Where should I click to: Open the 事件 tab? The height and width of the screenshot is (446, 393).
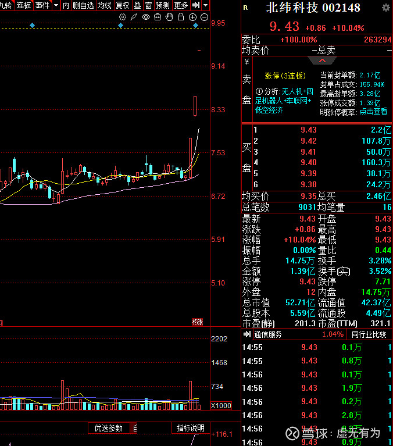coord(42,5)
